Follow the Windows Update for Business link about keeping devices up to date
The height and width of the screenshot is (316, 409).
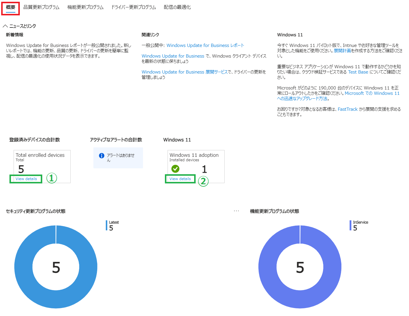pos(173,56)
